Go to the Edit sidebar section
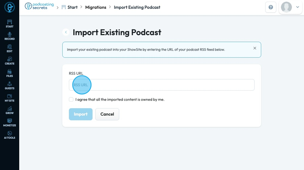 (x=10, y=49)
